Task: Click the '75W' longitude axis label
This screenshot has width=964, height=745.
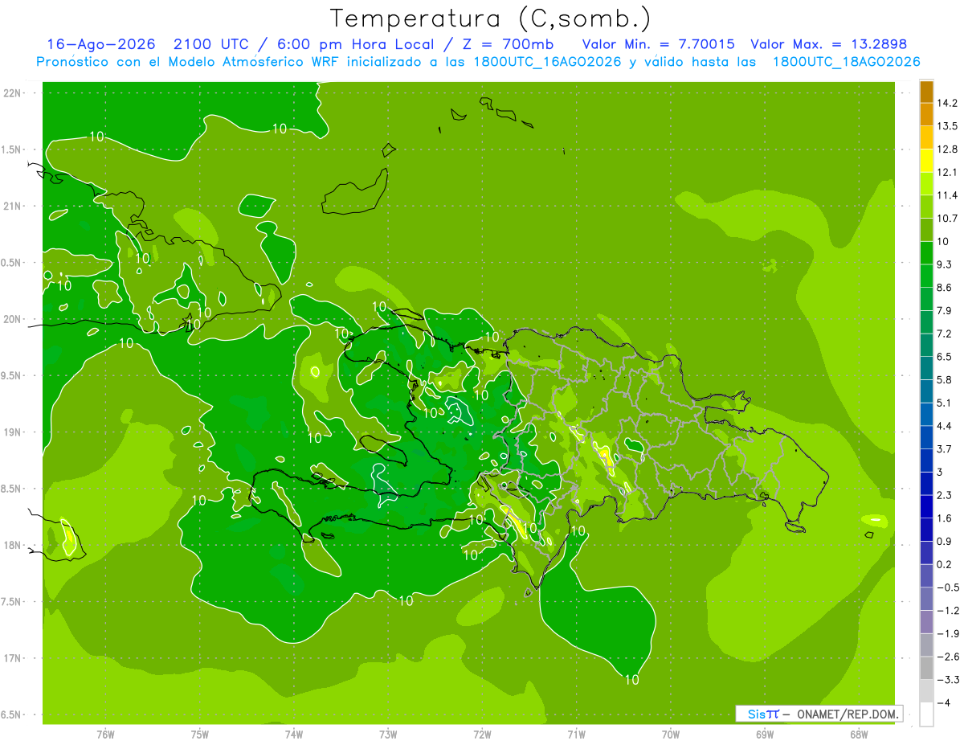Action: [199, 734]
